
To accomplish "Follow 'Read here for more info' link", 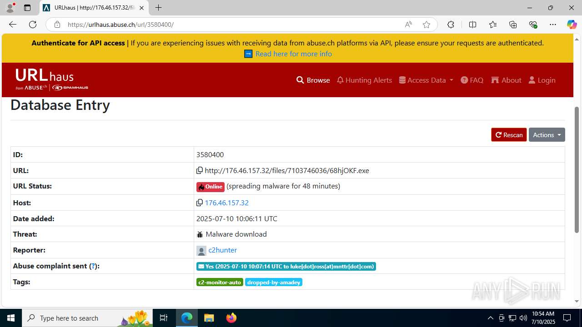I will coord(293,54).
